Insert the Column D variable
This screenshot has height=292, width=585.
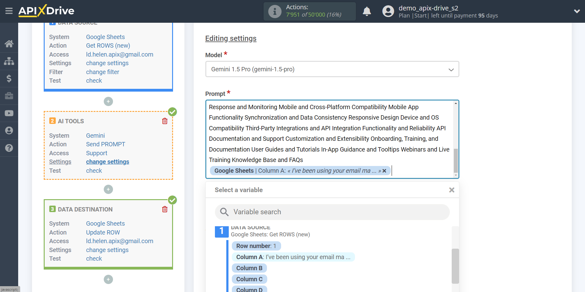(249, 289)
